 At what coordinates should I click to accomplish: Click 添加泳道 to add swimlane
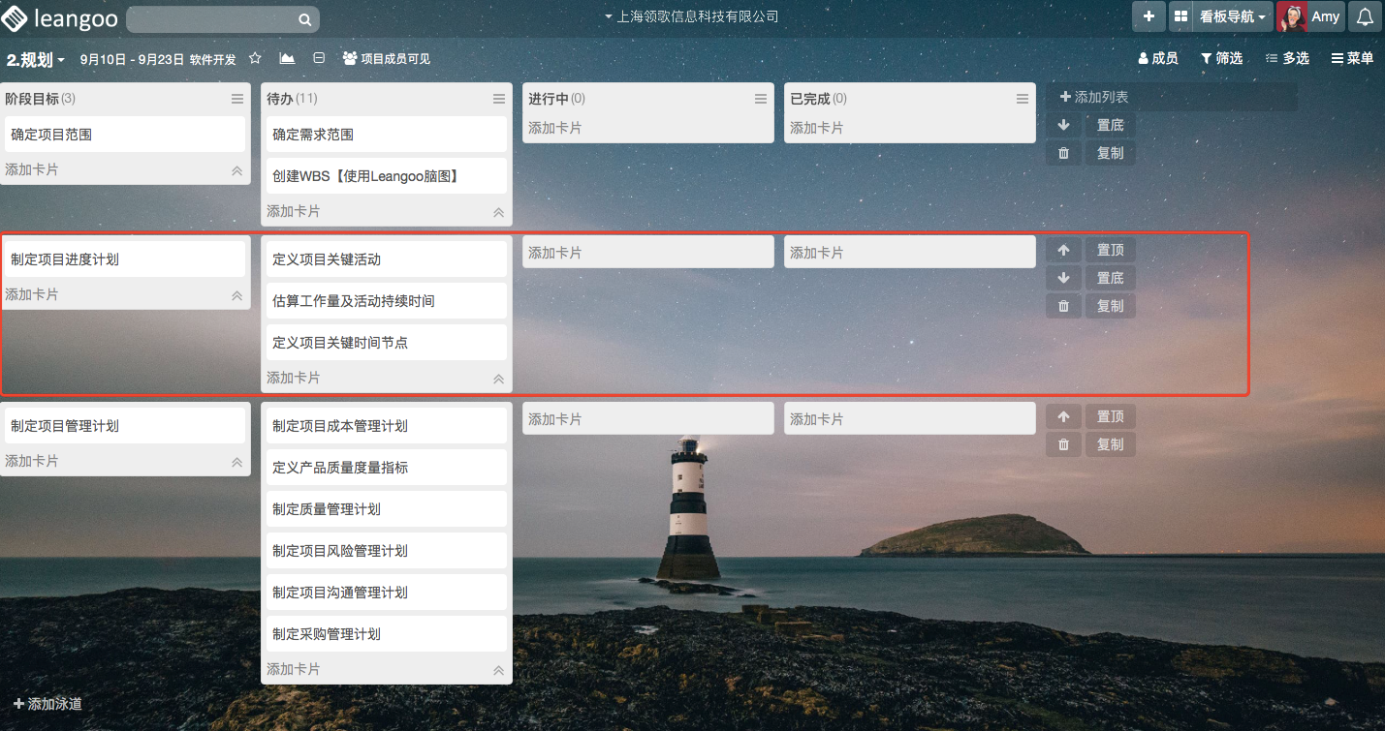[x=47, y=704]
